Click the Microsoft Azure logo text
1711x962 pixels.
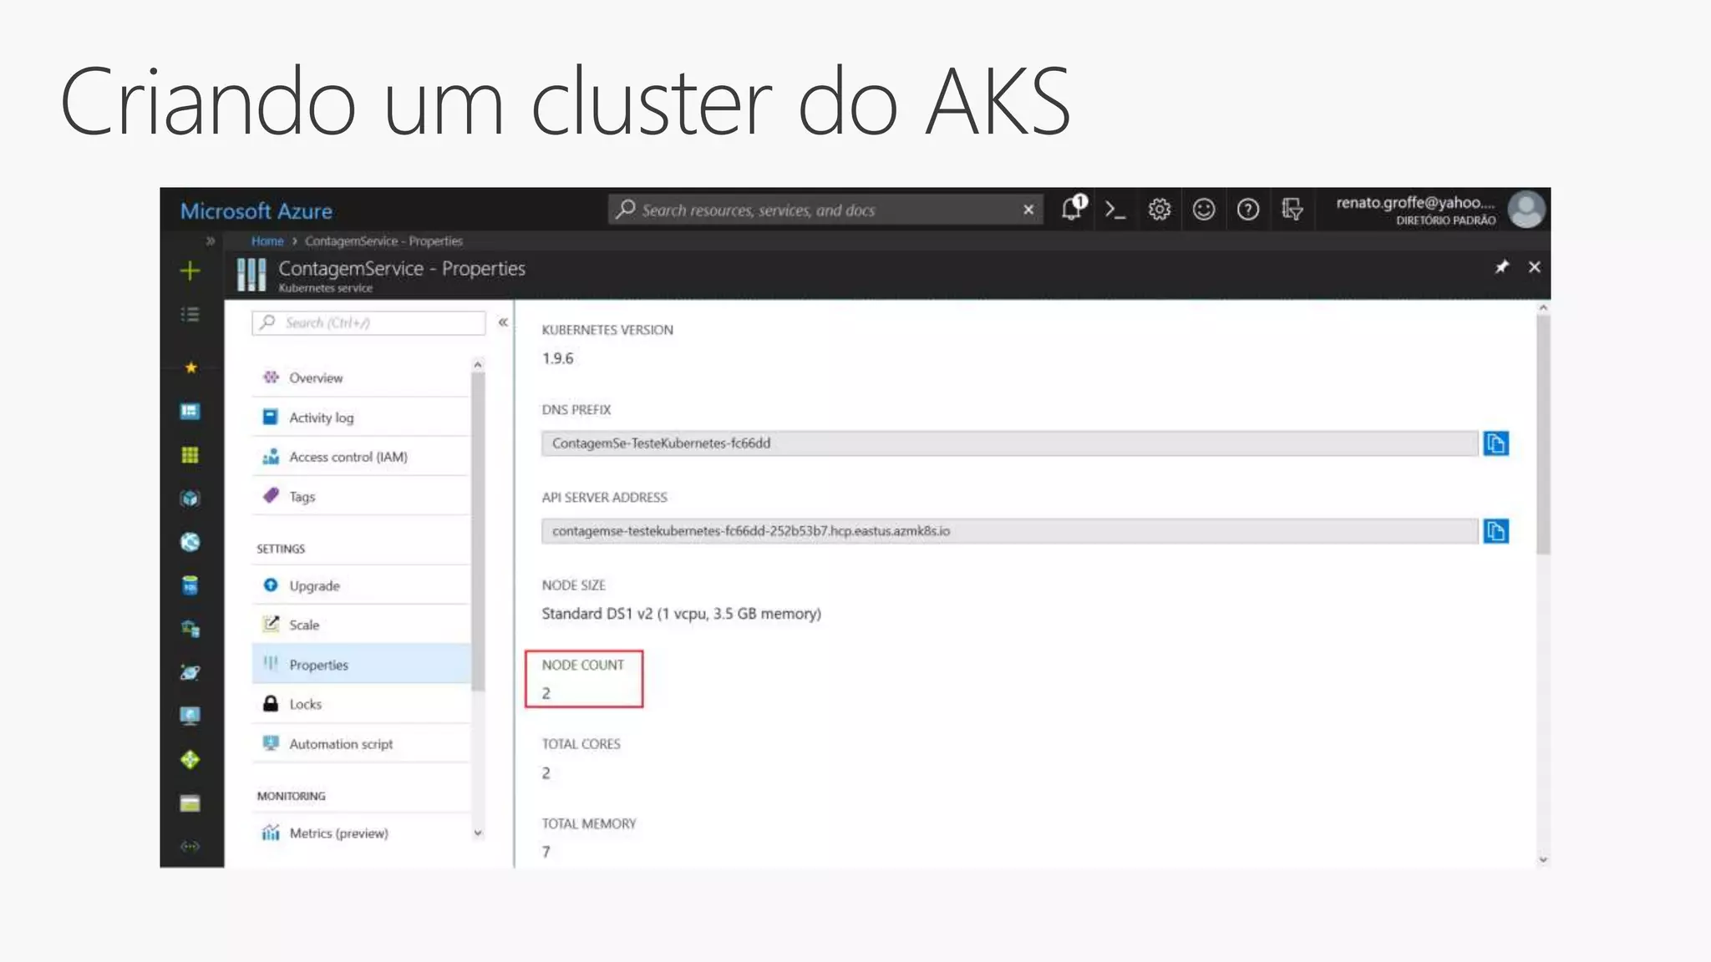click(x=256, y=210)
